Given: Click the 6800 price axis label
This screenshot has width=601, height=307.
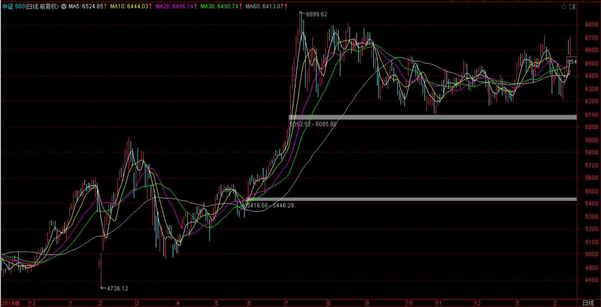Looking at the screenshot, I should click(591, 25).
